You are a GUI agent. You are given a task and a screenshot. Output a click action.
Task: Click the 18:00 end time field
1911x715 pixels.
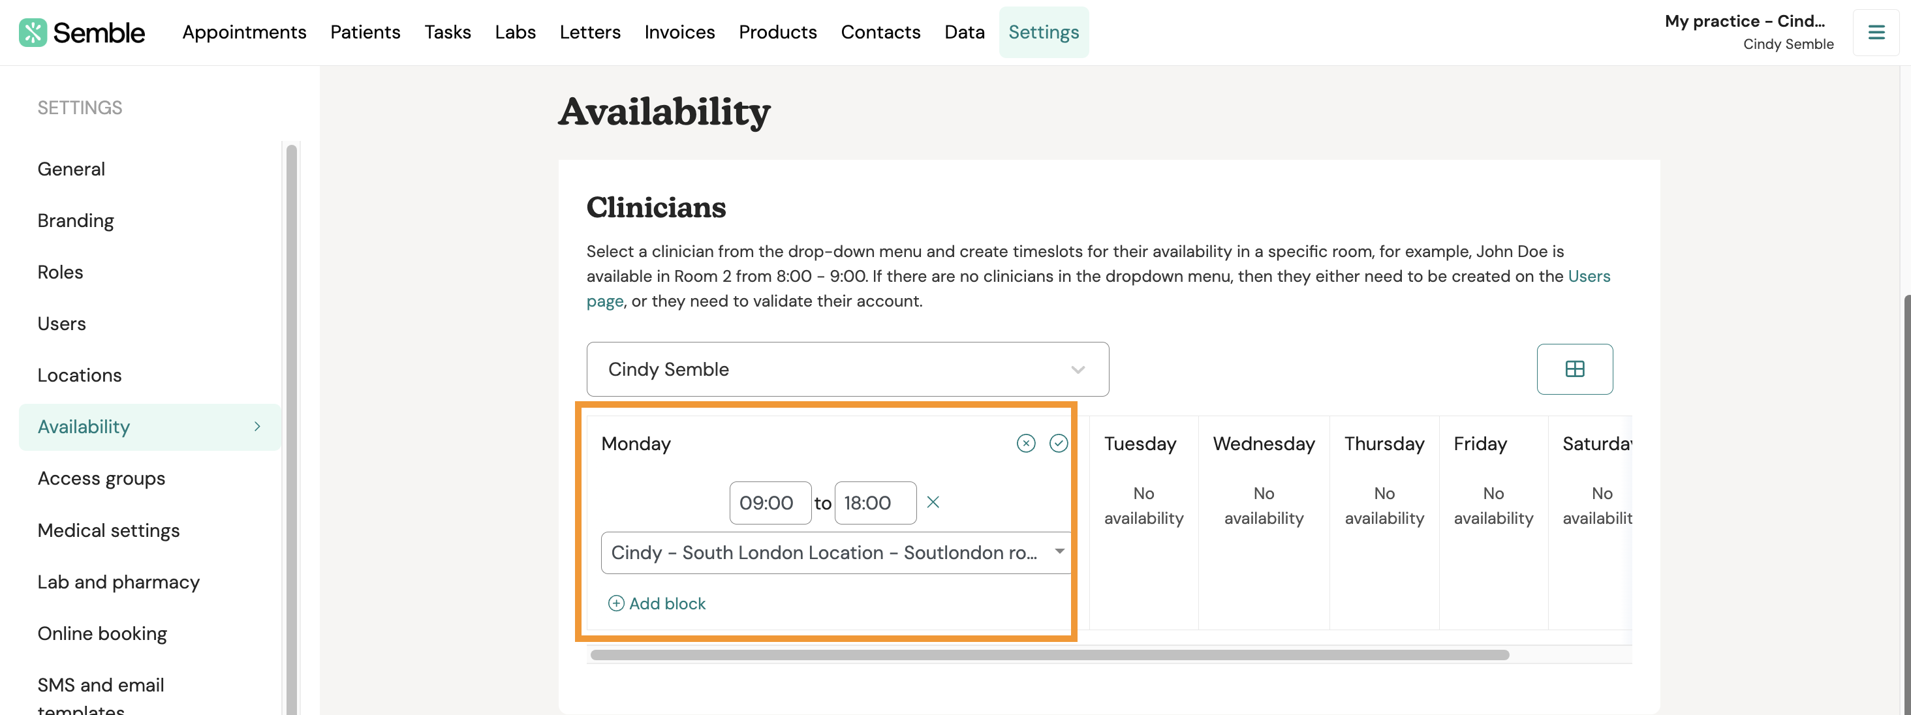[x=875, y=503]
